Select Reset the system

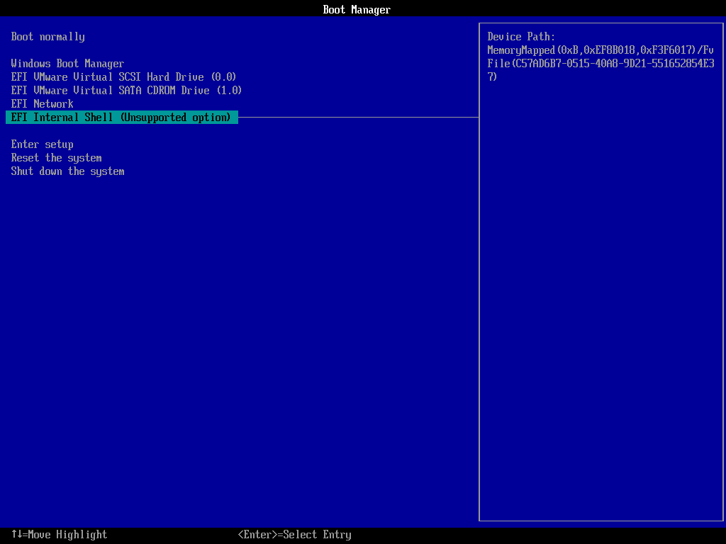coord(56,157)
